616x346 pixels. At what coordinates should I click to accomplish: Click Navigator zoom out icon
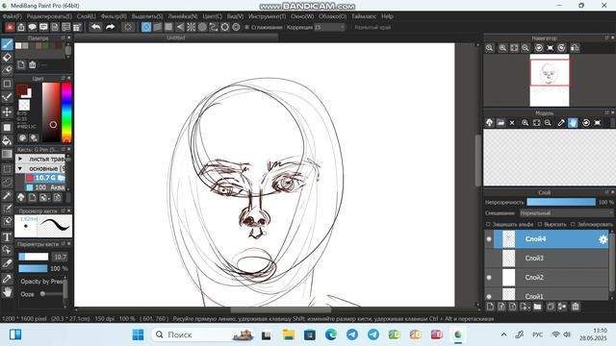pos(526,48)
